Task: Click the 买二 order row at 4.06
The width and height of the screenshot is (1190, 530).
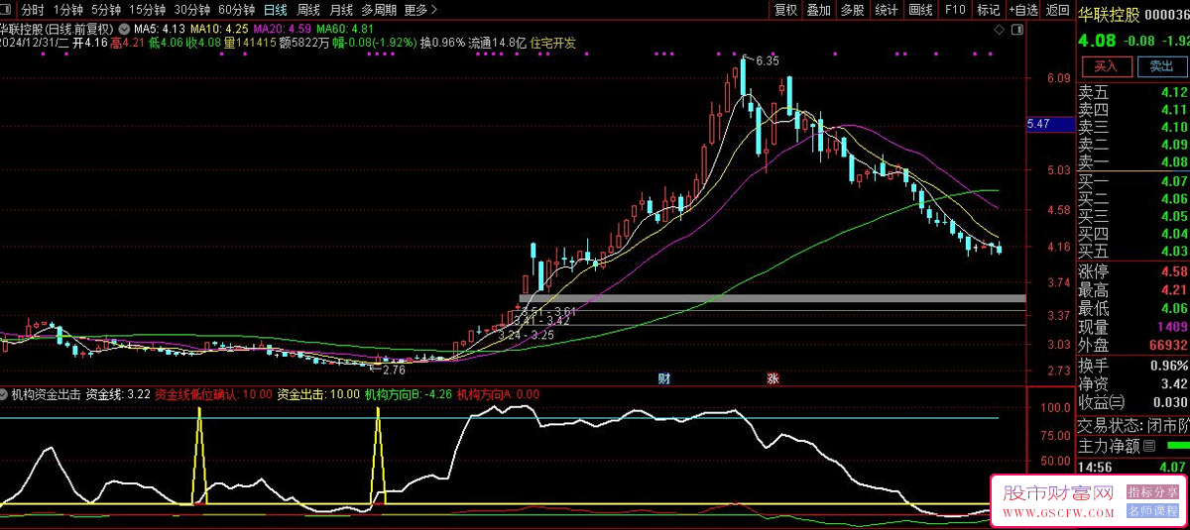Action: point(1132,198)
